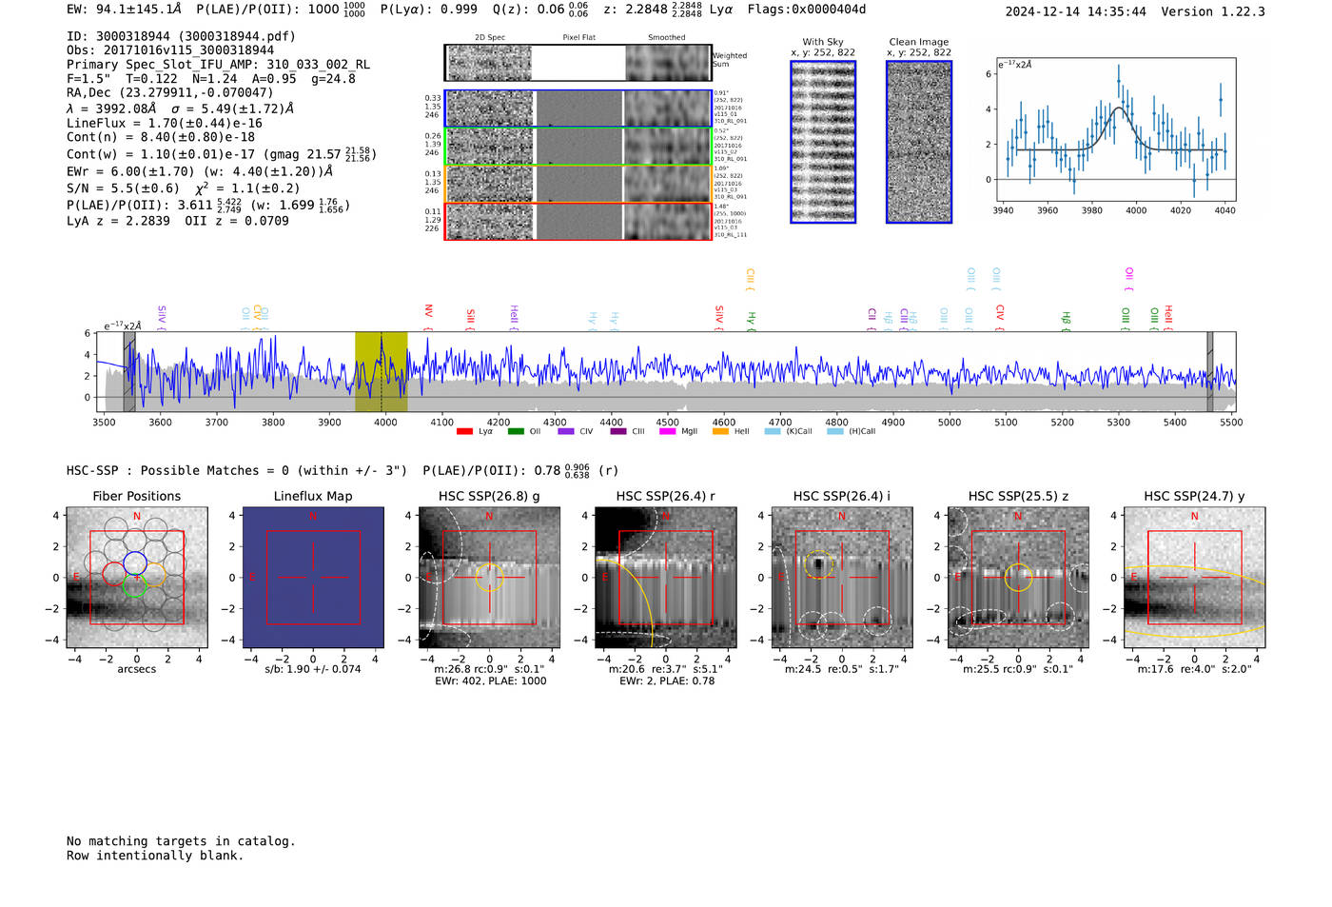Image resolution: width=1332 pixels, height=907 pixels.
Task: Click the Flags:0x0000404d header value
Action: [x=807, y=10]
